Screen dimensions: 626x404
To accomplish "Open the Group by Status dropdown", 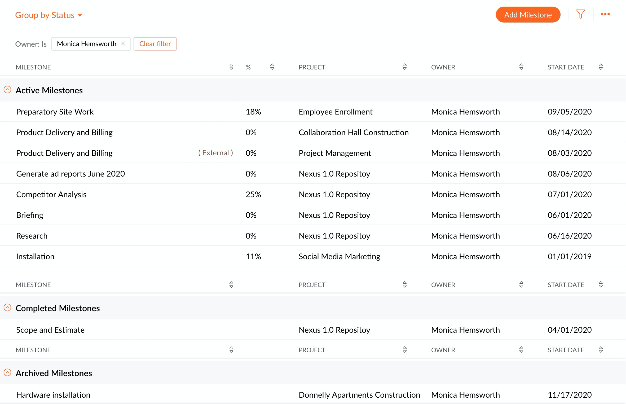I will 48,15.
